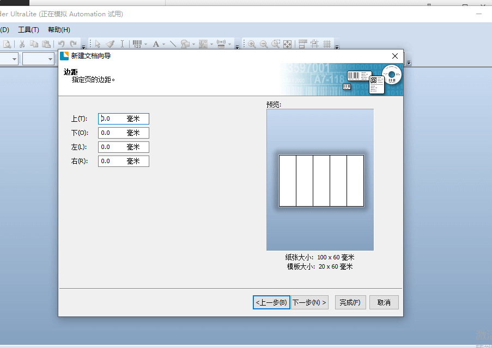Click the 上(T) top margin field
This screenshot has height=348, width=492.
(124, 119)
